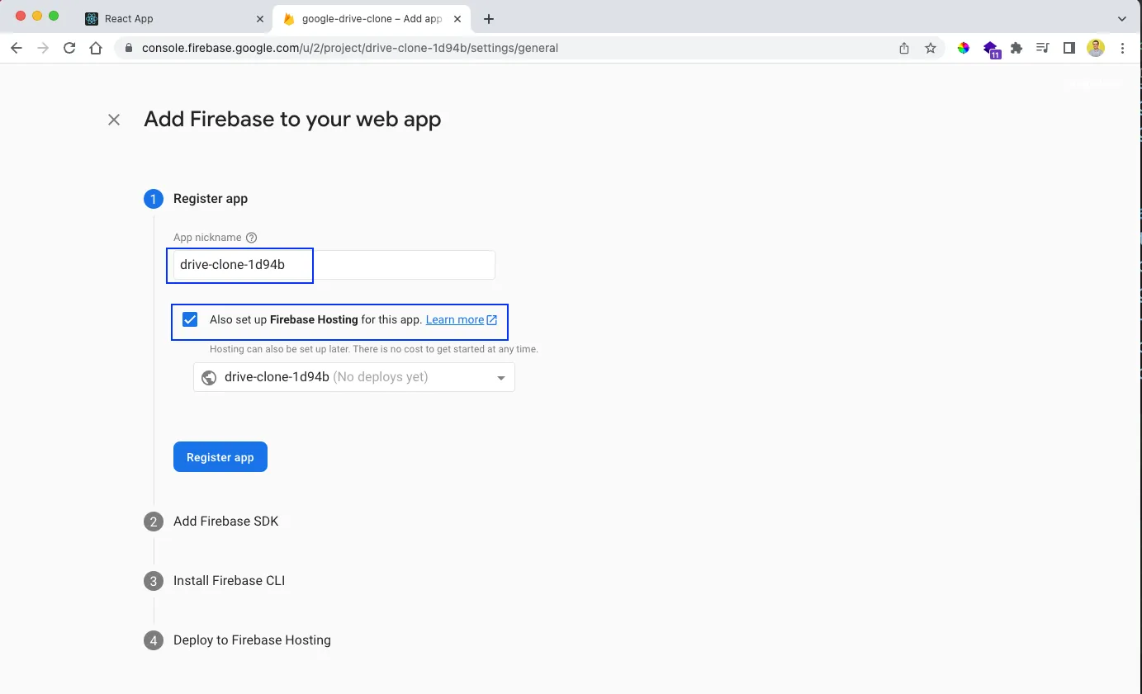
Task: Expand the tab search chevron
Action: coord(1122,18)
